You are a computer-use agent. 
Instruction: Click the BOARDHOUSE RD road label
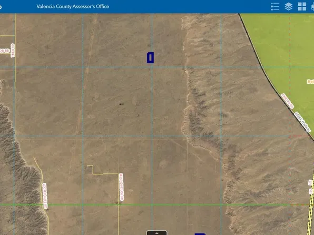pos(121,187)
